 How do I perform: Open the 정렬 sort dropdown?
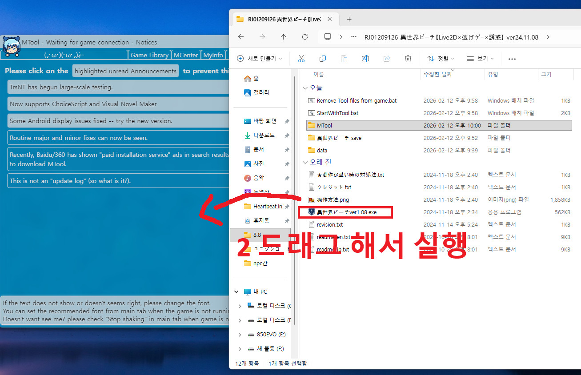coord(441,59)
